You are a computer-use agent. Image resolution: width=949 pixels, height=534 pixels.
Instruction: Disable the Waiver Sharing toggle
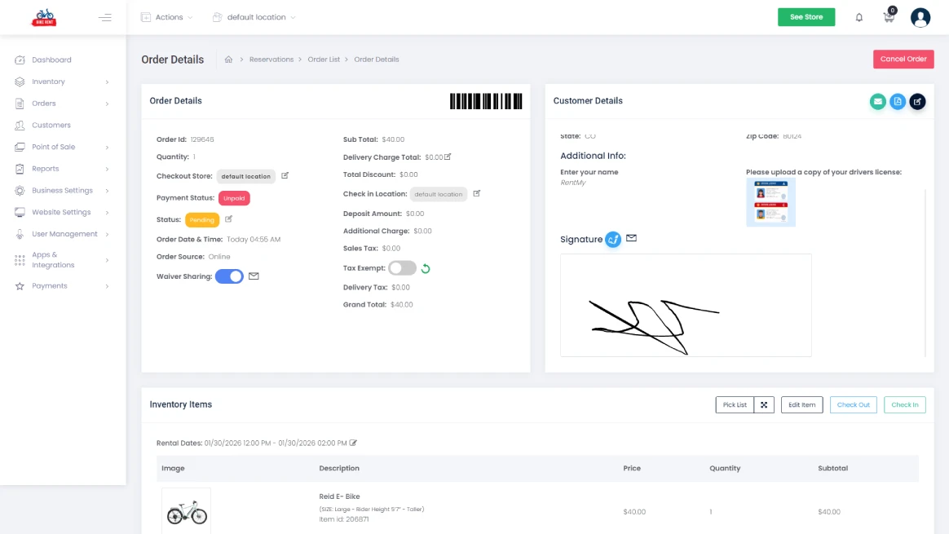tap(229, 276)
